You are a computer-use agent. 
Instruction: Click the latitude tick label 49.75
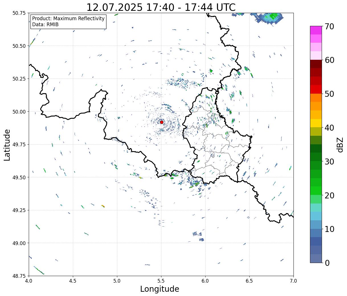(x=19, y=145)
